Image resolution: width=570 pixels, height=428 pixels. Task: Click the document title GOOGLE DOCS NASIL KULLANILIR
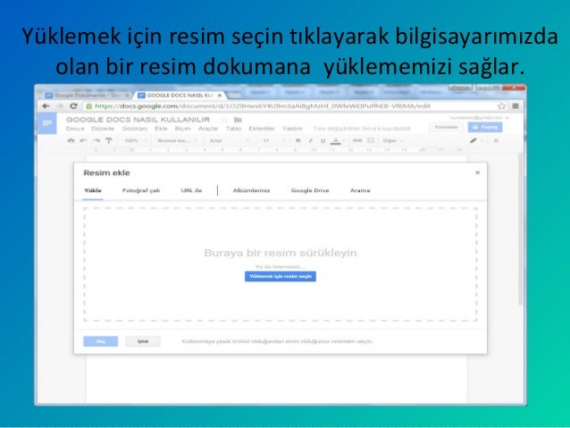point(138,120)
